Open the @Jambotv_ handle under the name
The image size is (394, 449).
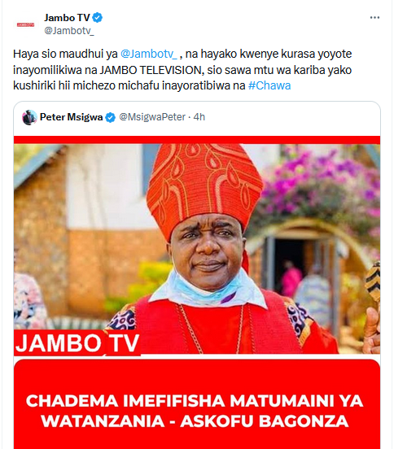click(x=68, y=31)
